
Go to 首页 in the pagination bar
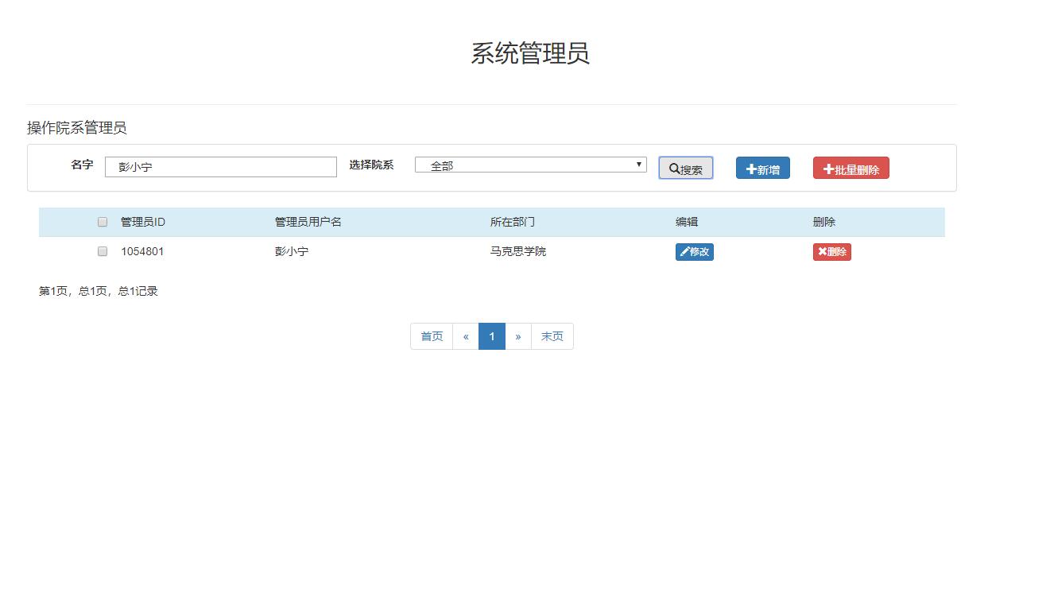431,335
